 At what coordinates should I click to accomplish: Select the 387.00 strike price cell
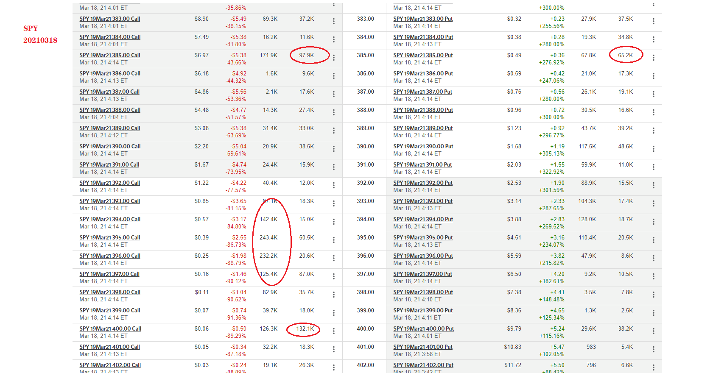click(x=366, y=92)
